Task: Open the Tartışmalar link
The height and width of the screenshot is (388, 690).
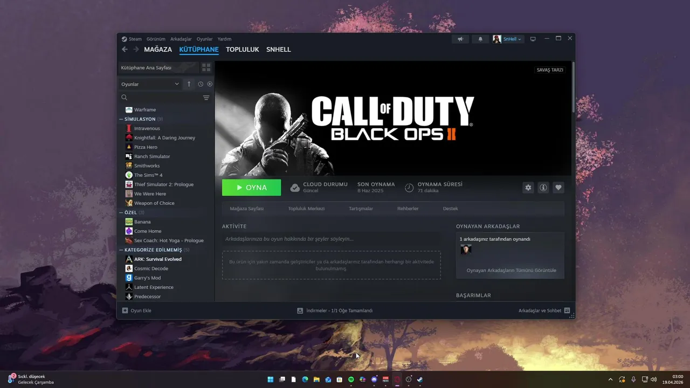Action: point(361,209)
